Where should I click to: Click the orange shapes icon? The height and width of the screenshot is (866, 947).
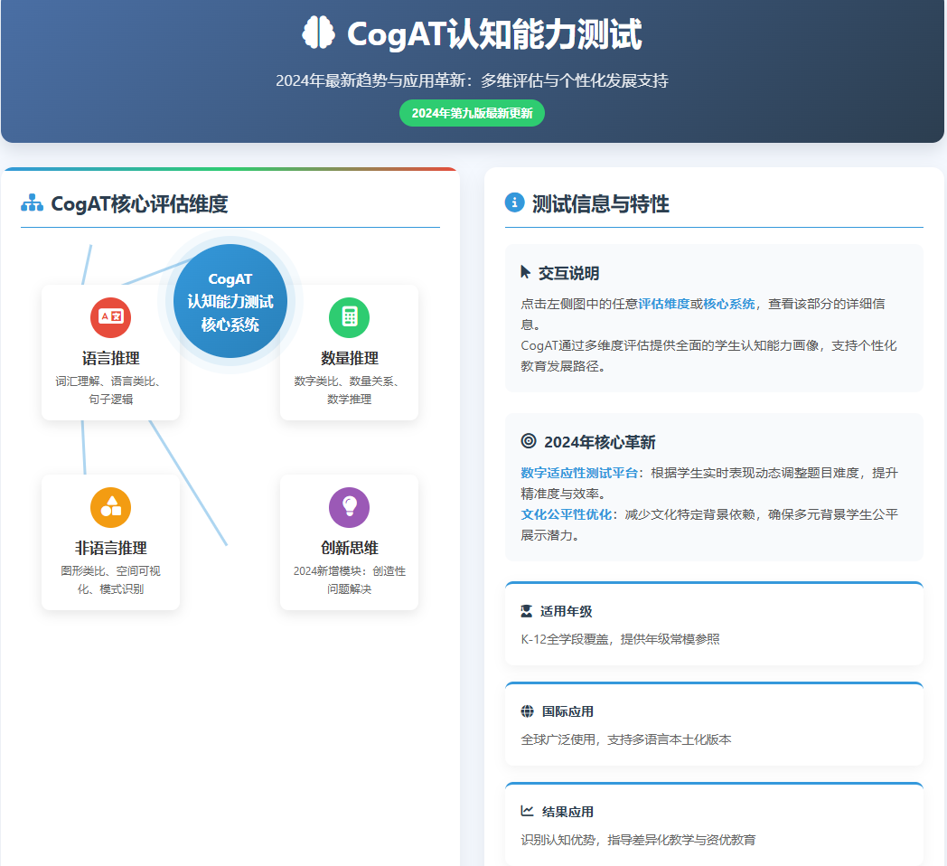110,506
